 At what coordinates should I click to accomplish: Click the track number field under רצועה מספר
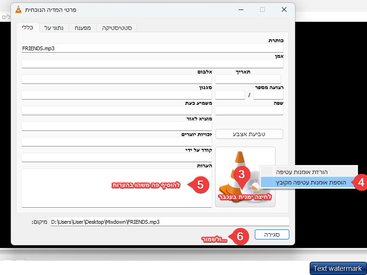(x=268, y=95)
